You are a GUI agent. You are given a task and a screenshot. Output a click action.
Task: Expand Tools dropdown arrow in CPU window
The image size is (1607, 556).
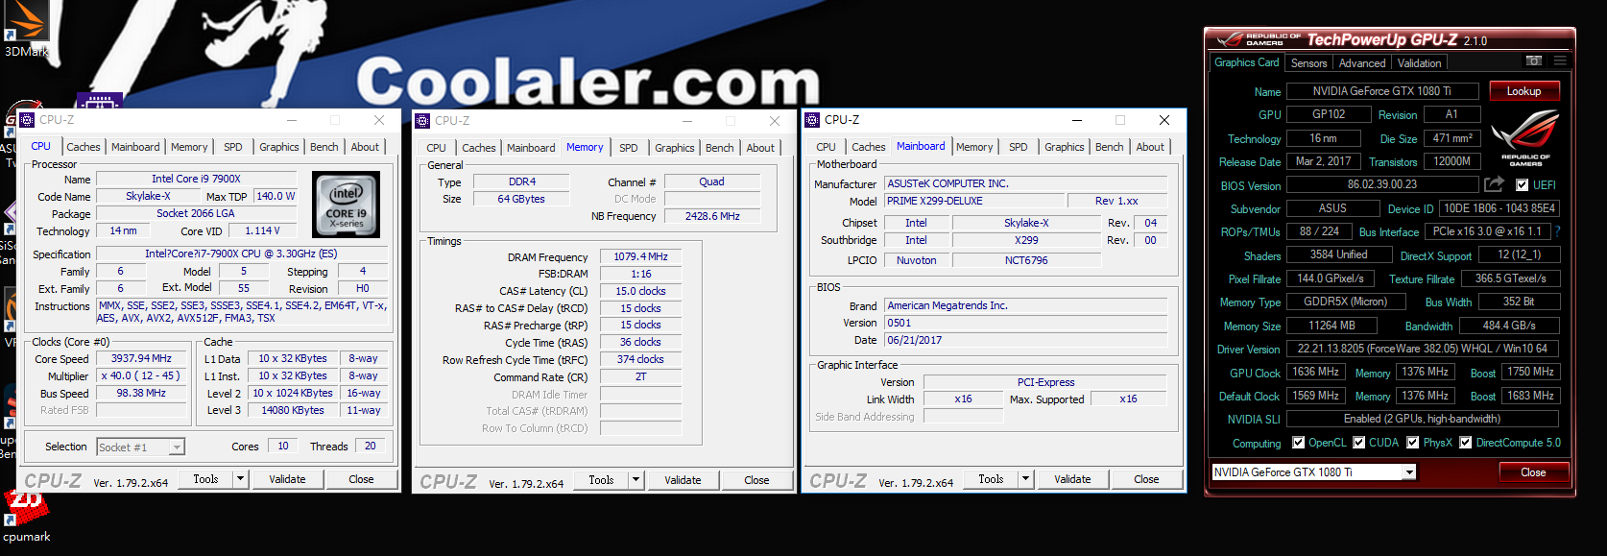(x=240, y=479)
